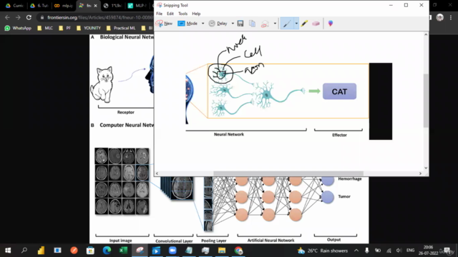Viewport: 458px width, 257px height.
Task: Open the Windows Start menu
Action: 8,251
